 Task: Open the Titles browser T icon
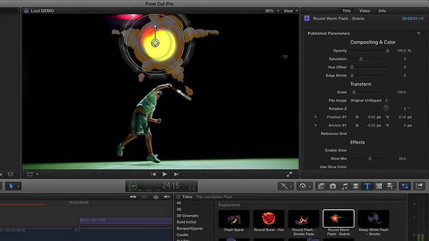[x=367, y=186]
